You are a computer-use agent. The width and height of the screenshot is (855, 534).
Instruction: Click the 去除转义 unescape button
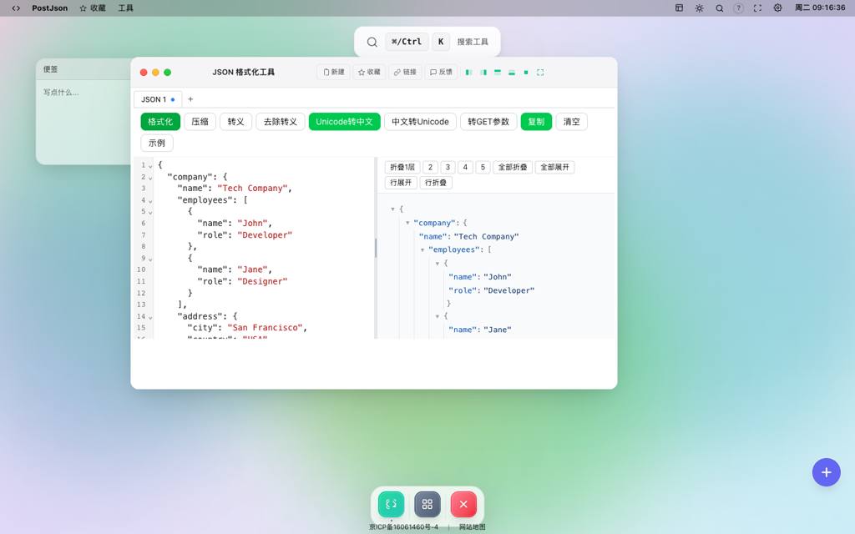(281, 122)
